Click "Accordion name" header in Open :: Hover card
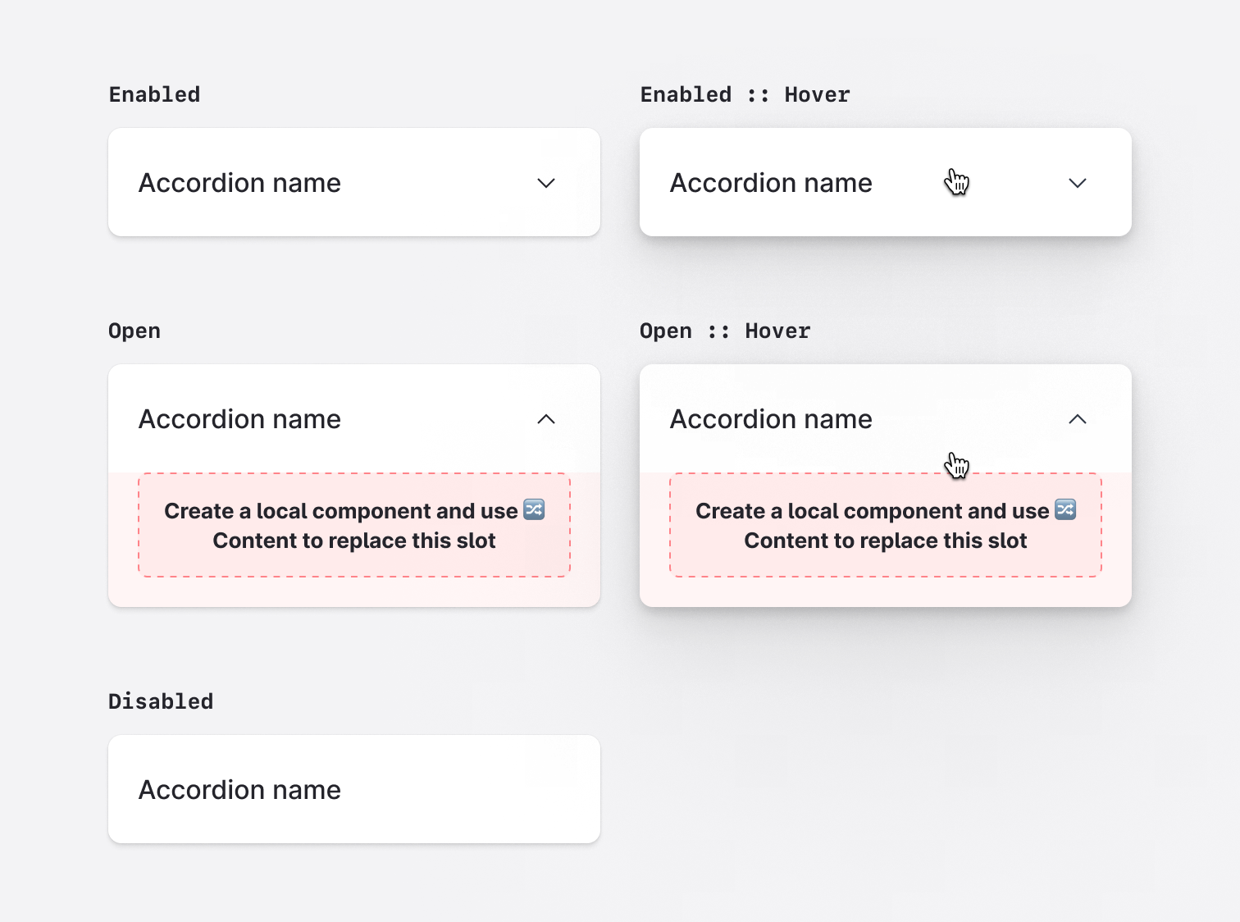 pyautogui.click(x=771, y=419)
